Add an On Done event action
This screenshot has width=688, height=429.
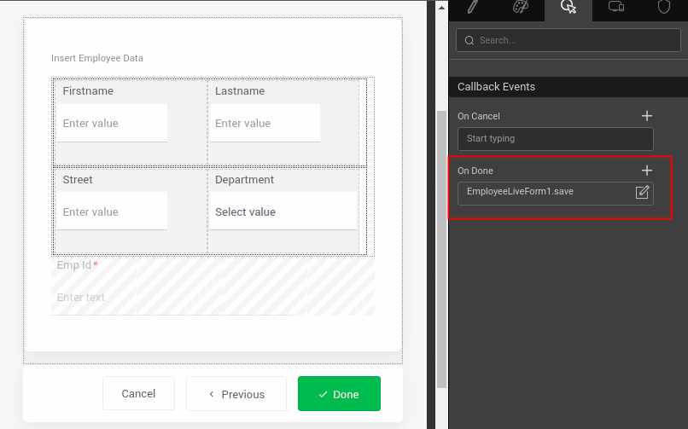tap(646, 171)
